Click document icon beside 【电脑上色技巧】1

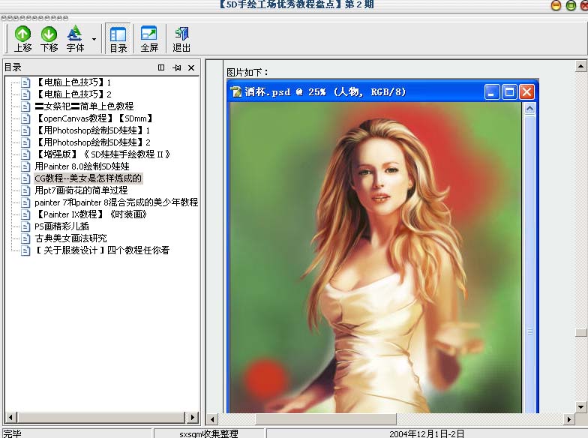(x=25, y=82)
